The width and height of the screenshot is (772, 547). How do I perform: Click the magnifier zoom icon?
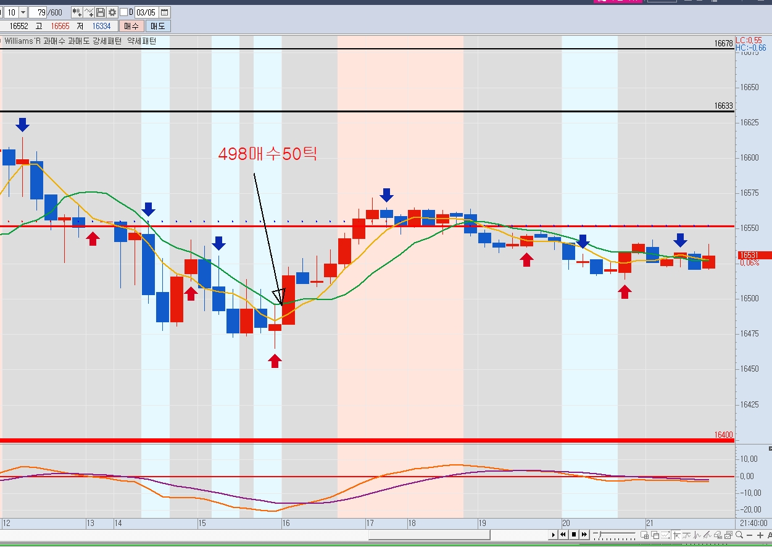[739, 535]
